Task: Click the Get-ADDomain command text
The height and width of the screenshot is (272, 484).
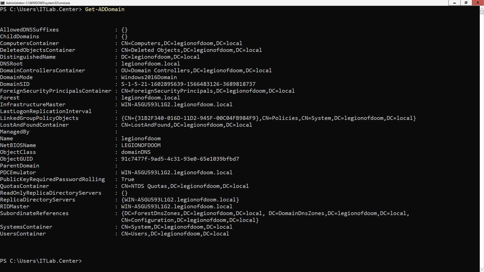Action: (105, 9)
